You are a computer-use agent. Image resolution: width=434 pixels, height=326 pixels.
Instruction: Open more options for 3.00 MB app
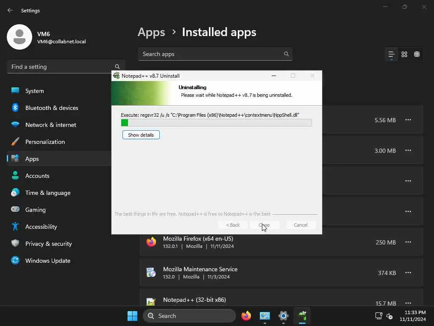click(408, 150)
